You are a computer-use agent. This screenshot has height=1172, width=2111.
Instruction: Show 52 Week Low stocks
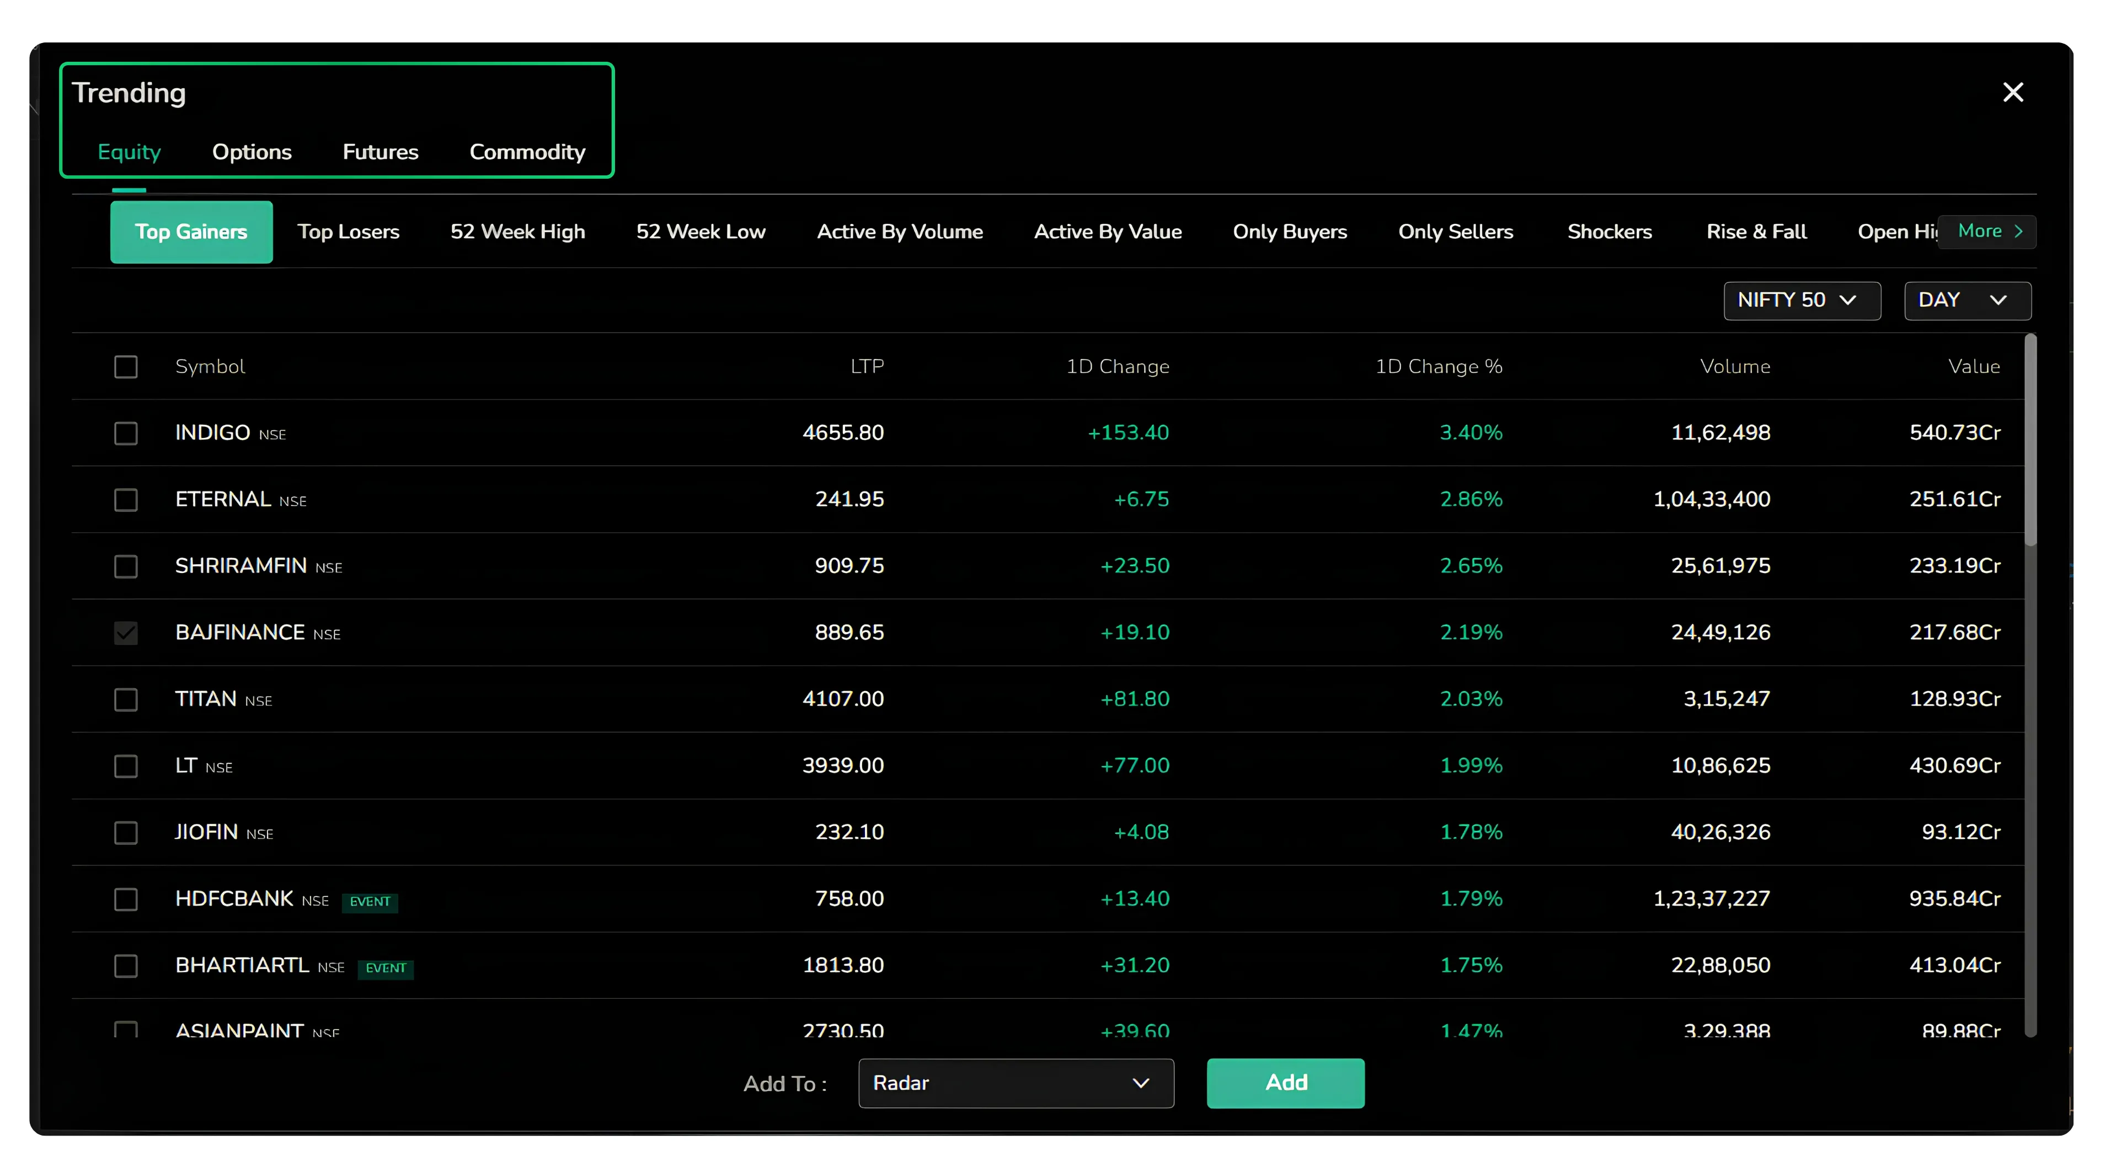(x=701, y=232)
